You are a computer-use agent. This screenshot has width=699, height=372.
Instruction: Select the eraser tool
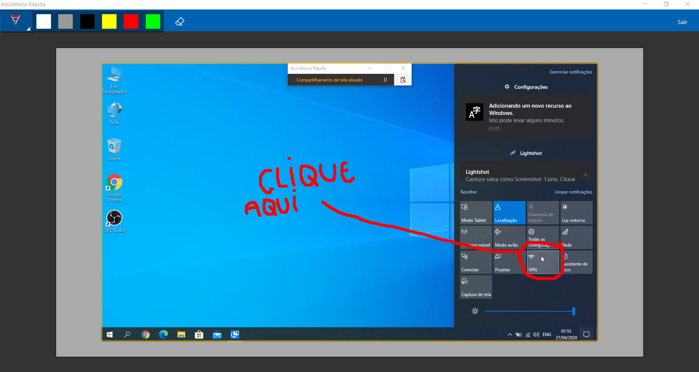click(180, 21)
